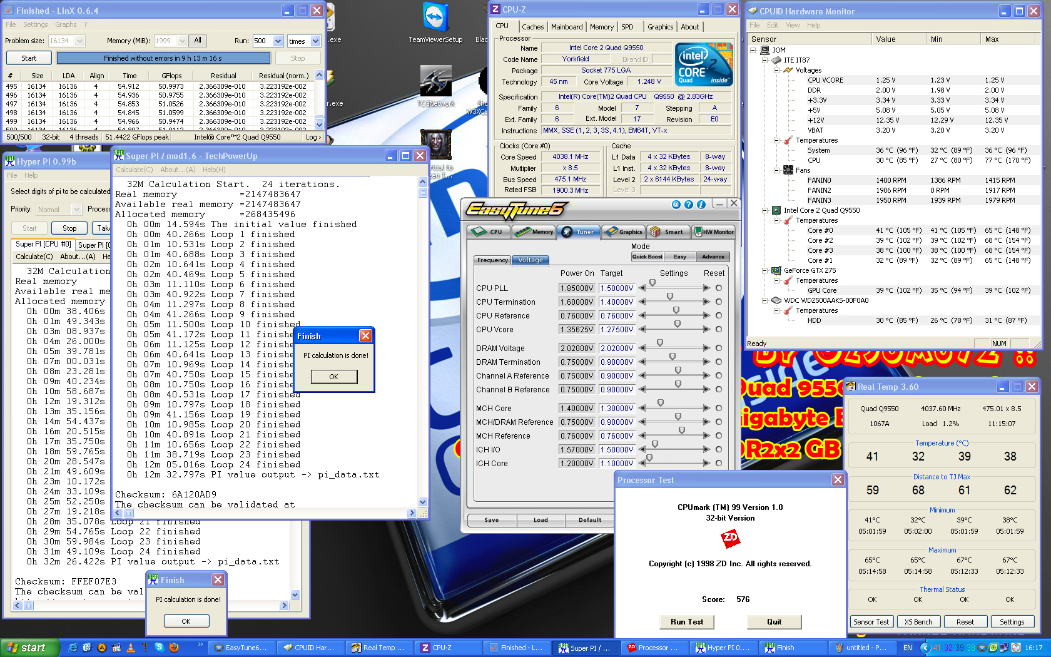Select the CPU Termination reset radio button
The height and width of the screenshot is (657, 1051).
719,302
